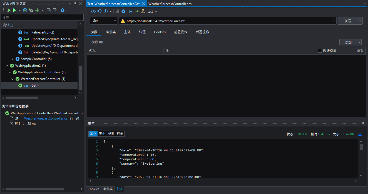Click the blue circular repeat-run icon
The height and width of the screenshot is (194, 368).
[x=25, y=10]
